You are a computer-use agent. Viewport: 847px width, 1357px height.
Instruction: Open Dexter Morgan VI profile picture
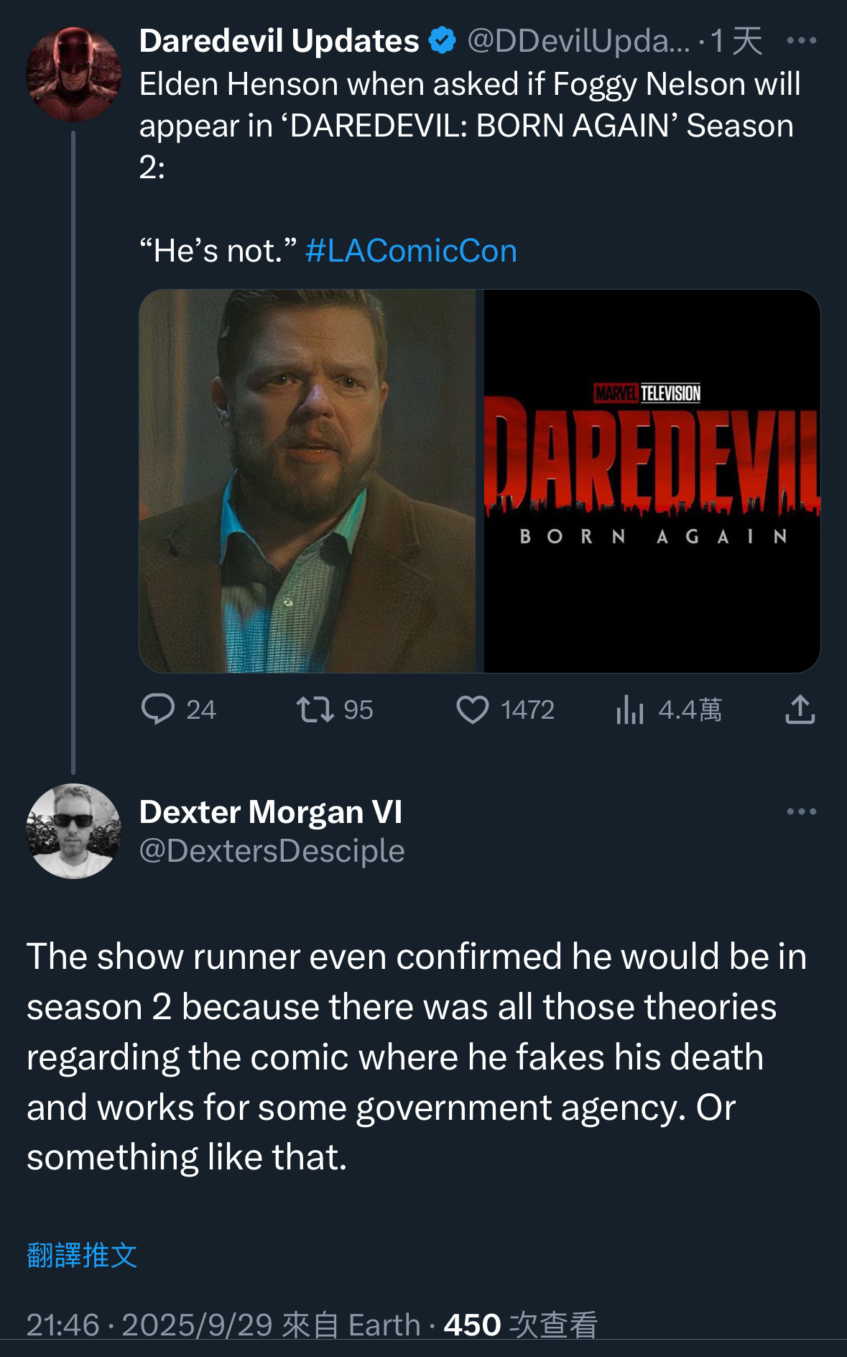[73, 831]
